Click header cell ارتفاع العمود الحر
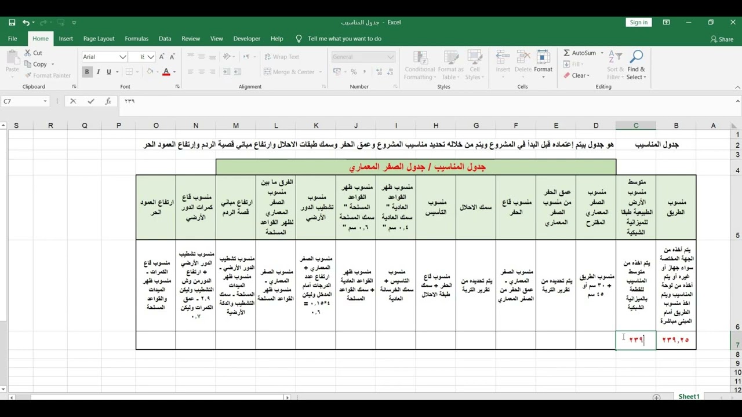This screenshot has width=742, height=417. click(x=156, y=207)
